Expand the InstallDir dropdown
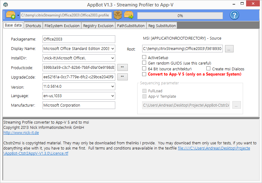Image resolution: width=262 pixels, height=183 pixels. click(113, 58)
